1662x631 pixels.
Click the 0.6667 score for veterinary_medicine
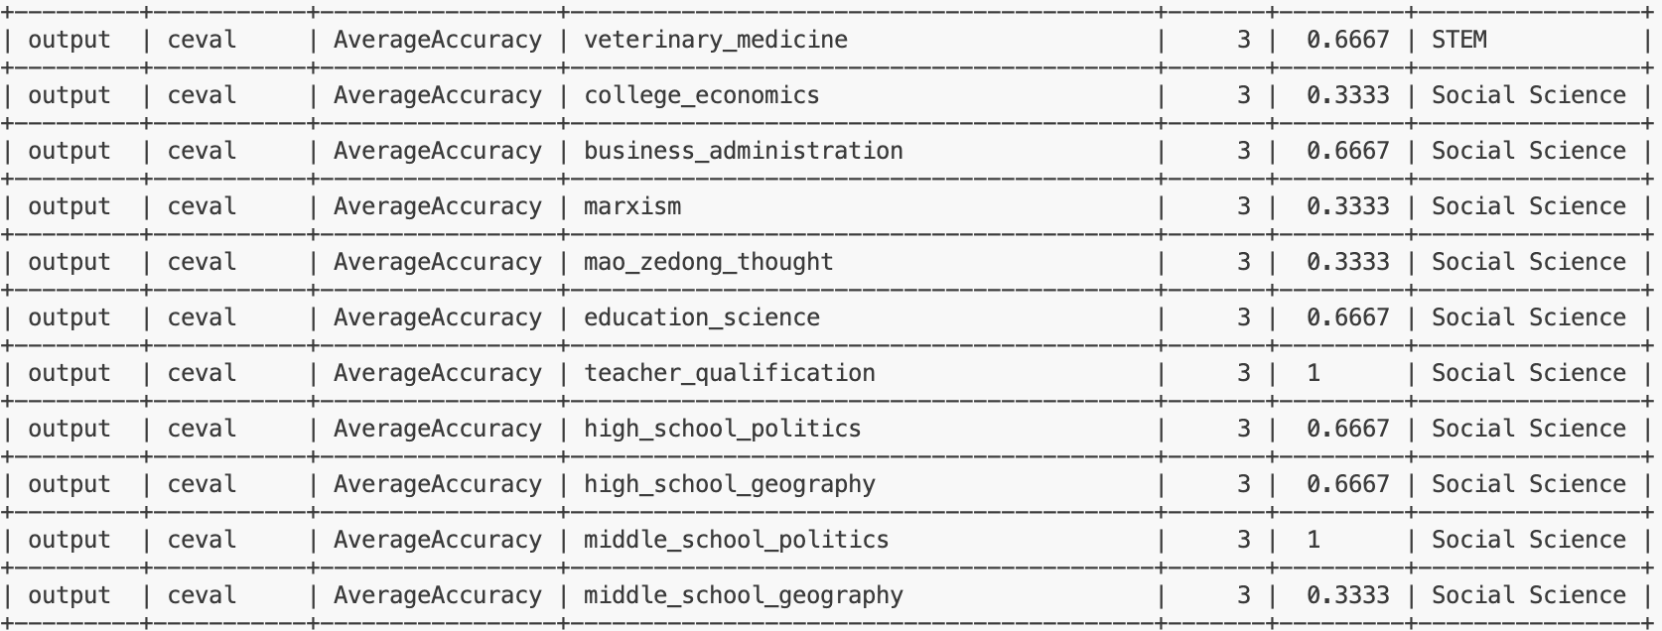[x=1347, y=40]
